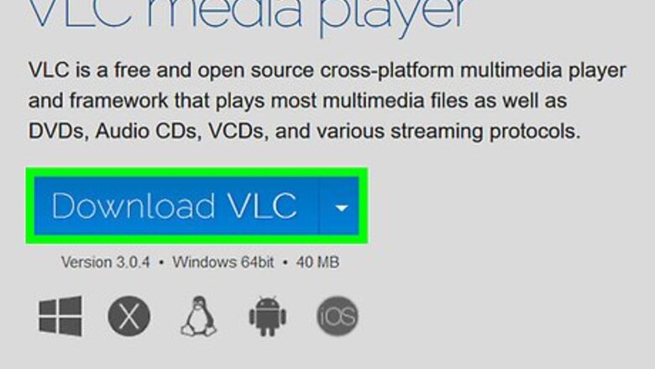Click the Download VLC button

176,205
